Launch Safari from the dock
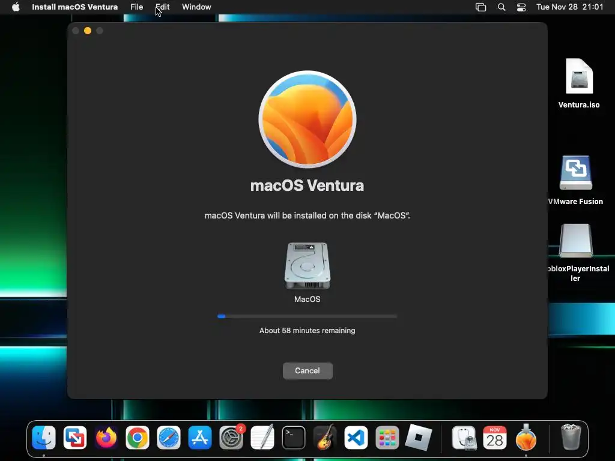Viewport: 615px width, 461px height. point(169,438)
